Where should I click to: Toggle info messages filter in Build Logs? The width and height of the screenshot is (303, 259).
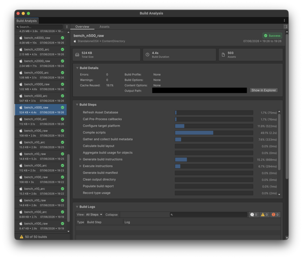254,215
